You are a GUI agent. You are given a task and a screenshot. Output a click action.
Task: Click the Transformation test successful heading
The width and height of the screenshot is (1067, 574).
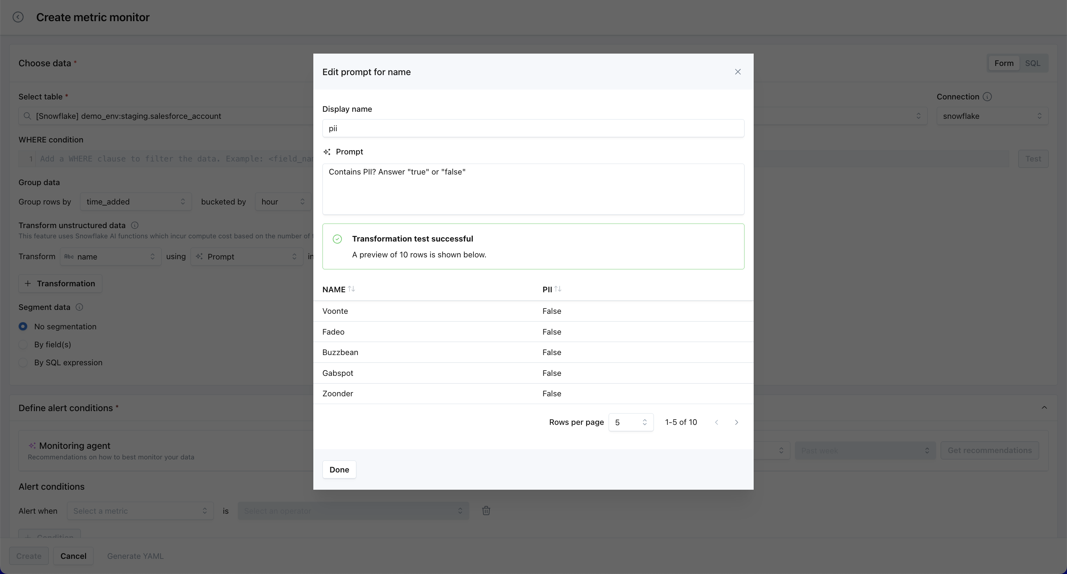[412, 239]
